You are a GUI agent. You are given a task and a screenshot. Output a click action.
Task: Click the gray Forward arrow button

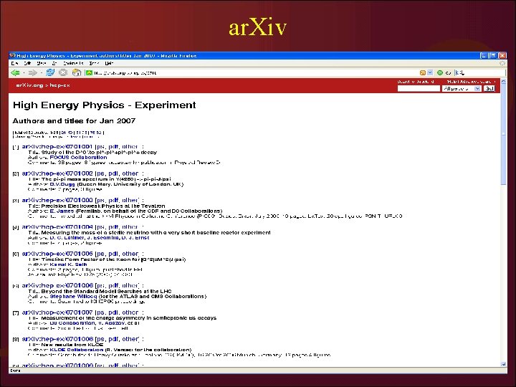32,72
